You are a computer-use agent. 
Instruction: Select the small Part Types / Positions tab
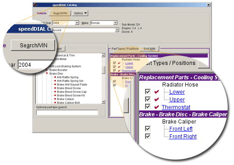(125, 49)
